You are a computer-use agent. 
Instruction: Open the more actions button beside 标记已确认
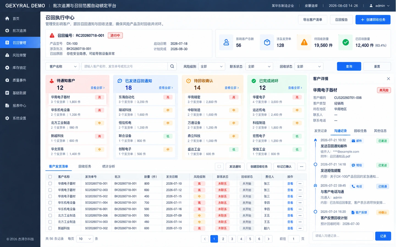pos(302,167)
